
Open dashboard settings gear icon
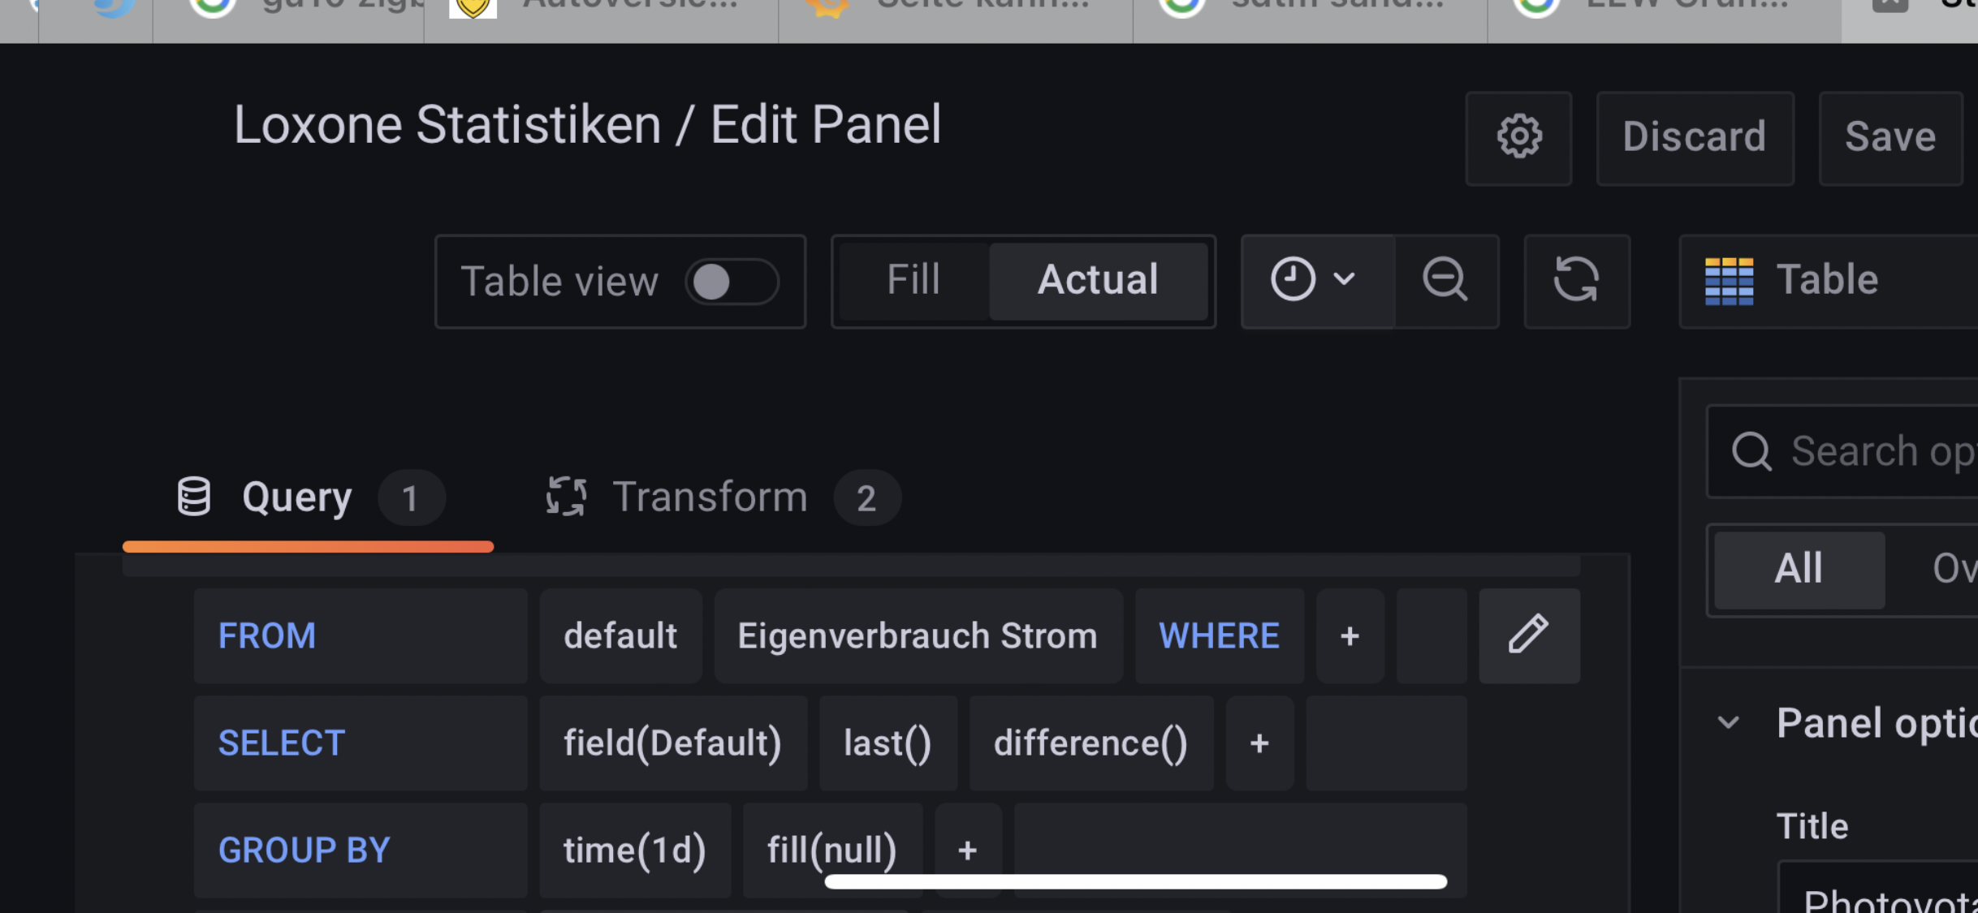(1518, 137)
